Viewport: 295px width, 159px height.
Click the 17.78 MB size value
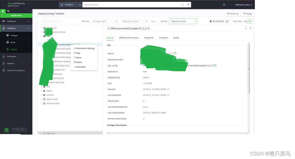point(147,83)
